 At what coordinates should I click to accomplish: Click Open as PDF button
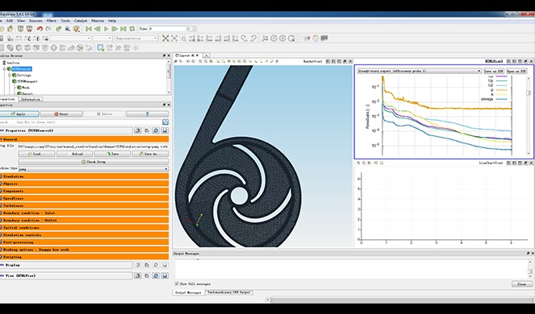point(516,71)
